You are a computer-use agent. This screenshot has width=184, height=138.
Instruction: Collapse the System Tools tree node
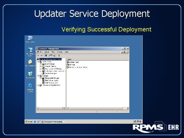38,62
